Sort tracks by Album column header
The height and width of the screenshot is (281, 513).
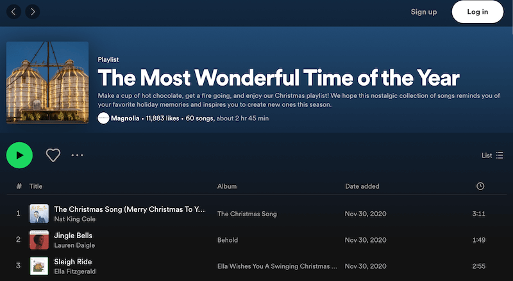click(x=227, y=186)
